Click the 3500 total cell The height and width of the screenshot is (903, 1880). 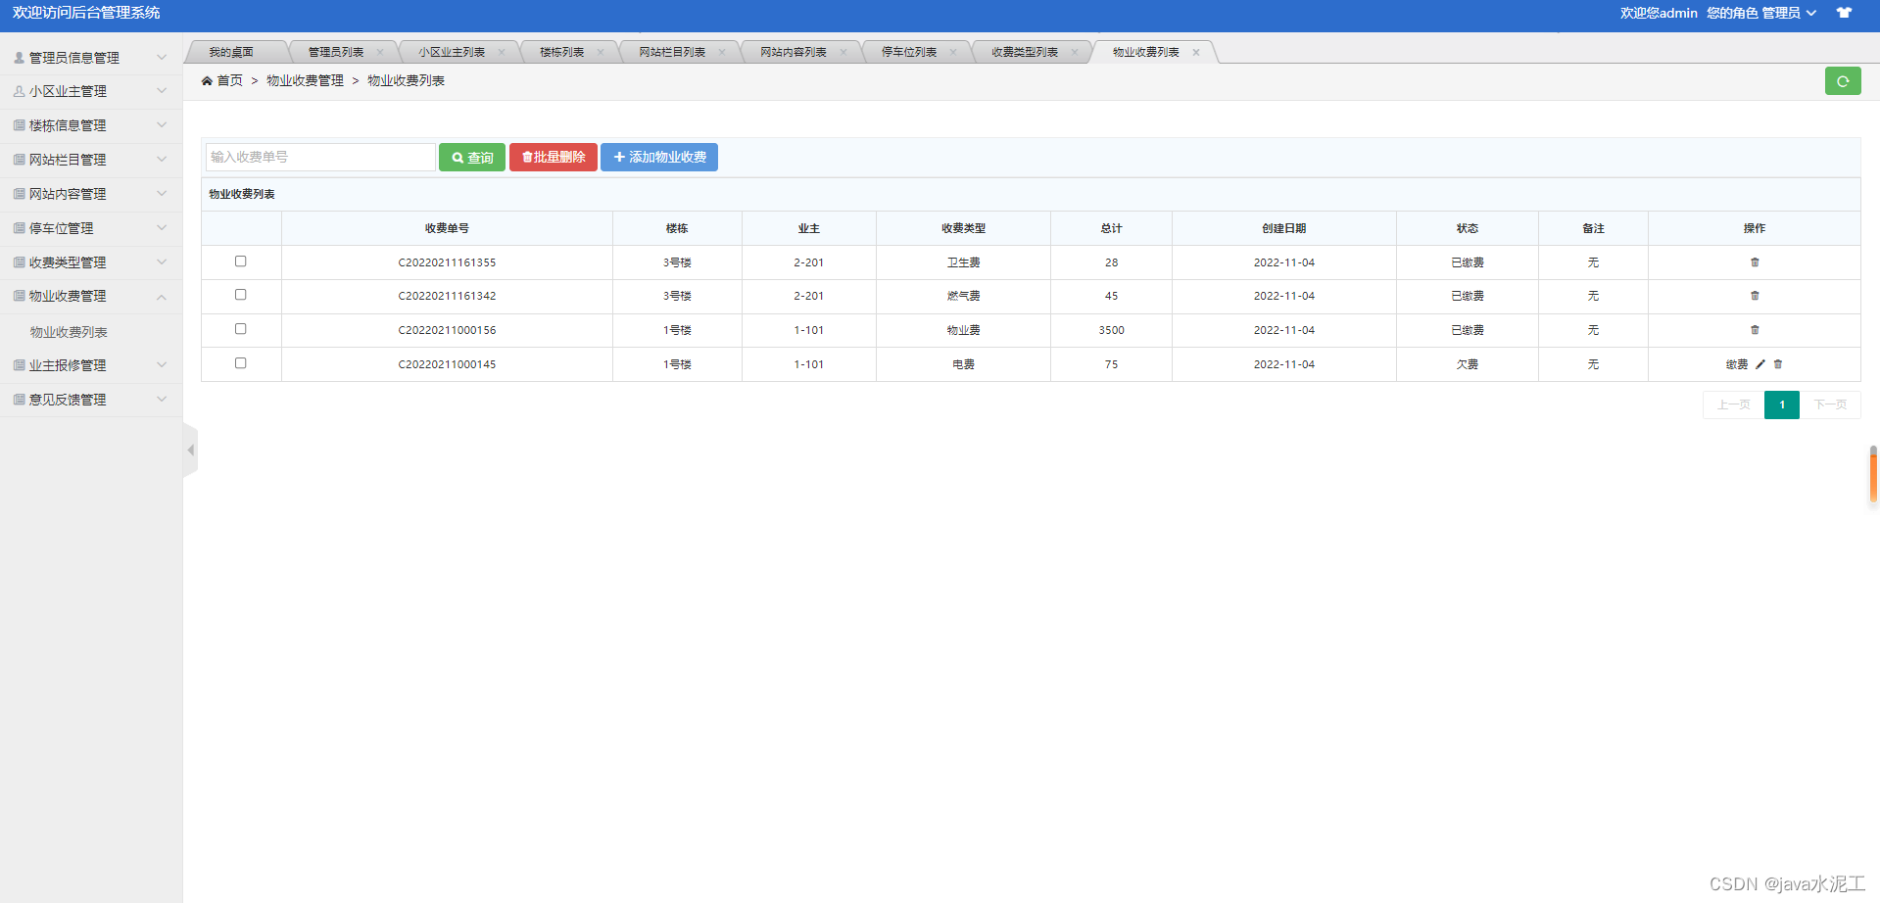[1111, 330]
